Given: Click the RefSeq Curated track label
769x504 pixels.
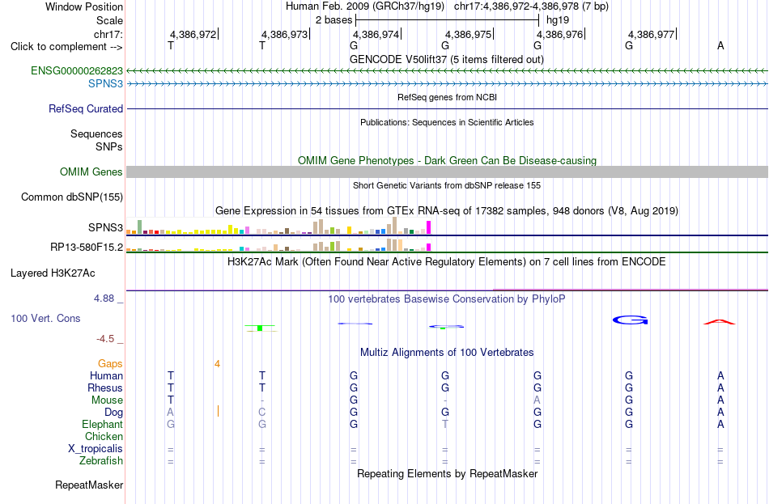Looking at the screenshot, I should (85, 109).
